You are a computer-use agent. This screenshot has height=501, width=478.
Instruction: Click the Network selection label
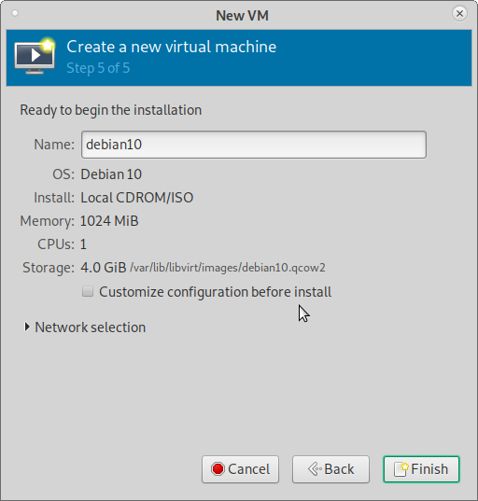pos(91,327)
